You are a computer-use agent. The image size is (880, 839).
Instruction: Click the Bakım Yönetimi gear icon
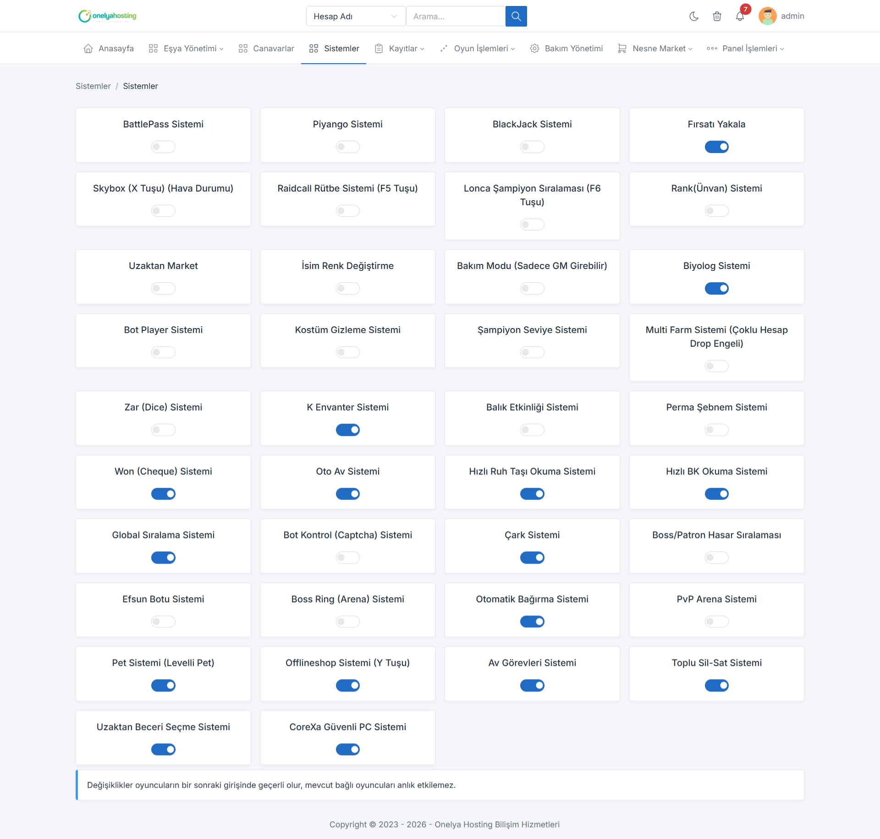coord(534,49)
